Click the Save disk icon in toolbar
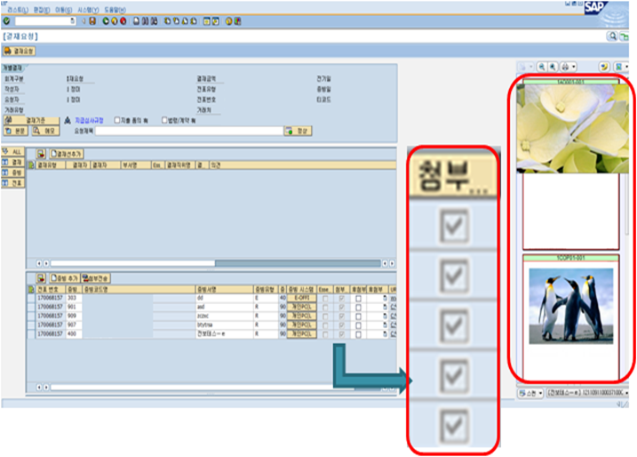The height and width of the screenshot is (457, 637). [x=92, y=21]
